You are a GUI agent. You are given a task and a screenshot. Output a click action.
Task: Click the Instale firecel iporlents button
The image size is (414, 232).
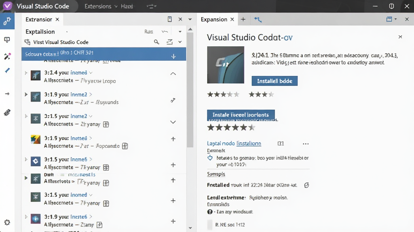point(241,115)
